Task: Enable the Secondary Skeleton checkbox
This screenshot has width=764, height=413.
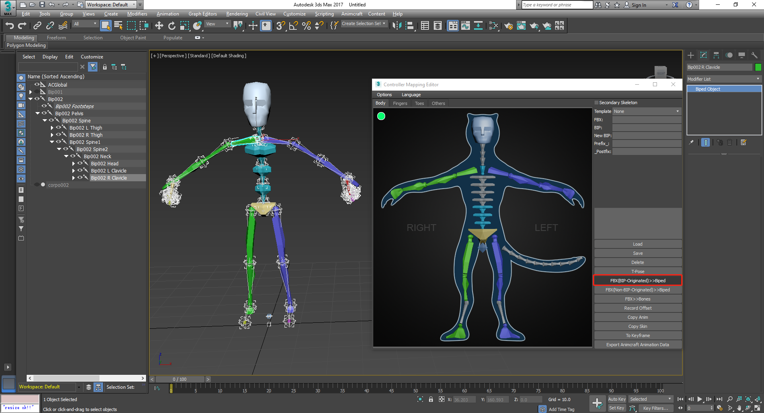Action: [x=596, y=103]
